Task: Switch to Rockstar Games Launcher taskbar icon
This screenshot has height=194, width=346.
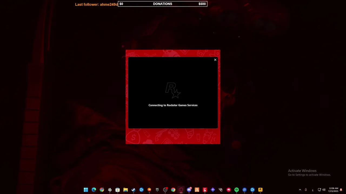Action: (x=260, y=190)
